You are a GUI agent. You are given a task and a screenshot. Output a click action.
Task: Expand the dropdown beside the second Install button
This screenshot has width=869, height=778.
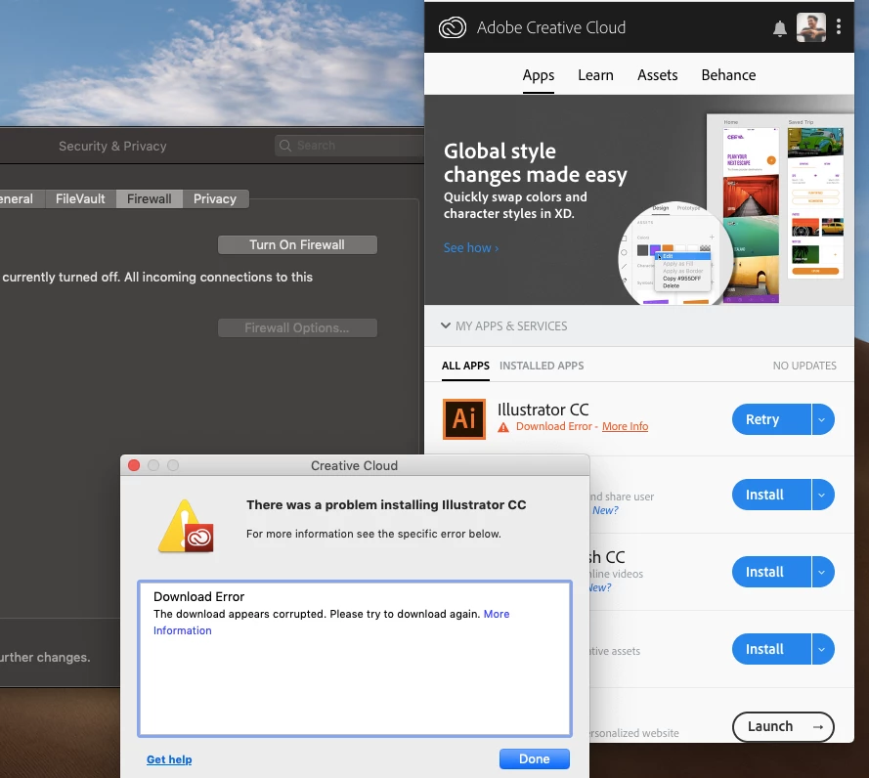(x=822, y=572)
